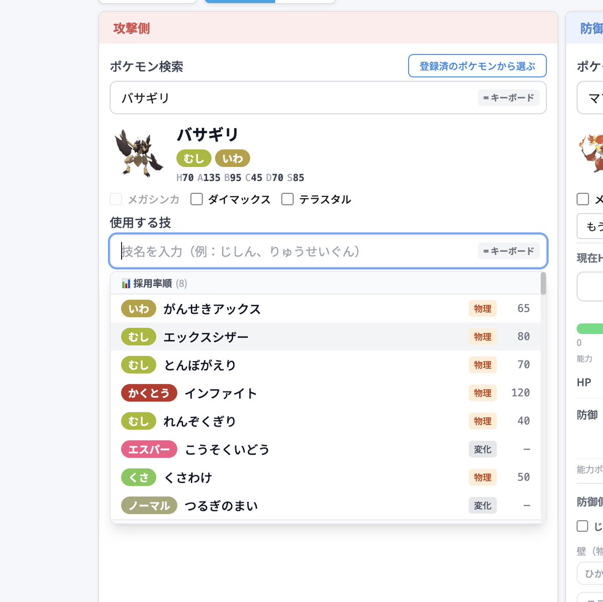Click the disabled メガシンカ checkbox

click(x=116, y=199)
